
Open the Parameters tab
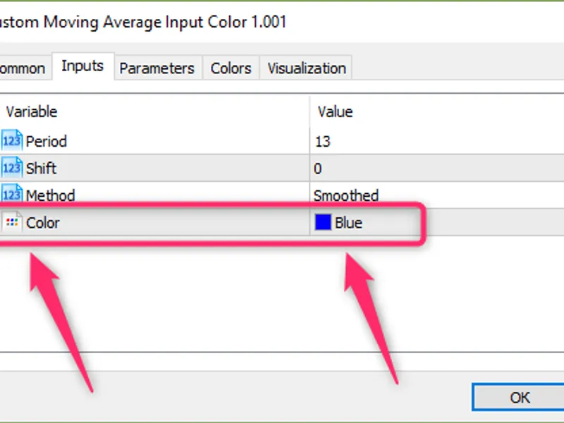[x=157, y=68]
